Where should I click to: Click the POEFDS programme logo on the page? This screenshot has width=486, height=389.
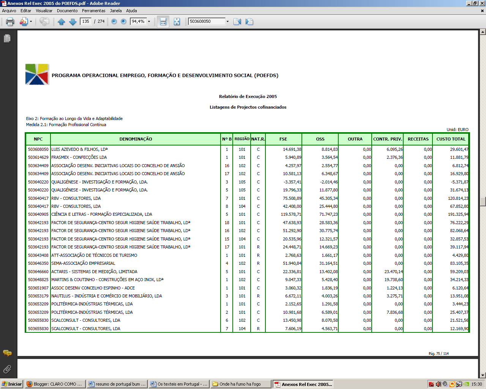coord(37,74)
